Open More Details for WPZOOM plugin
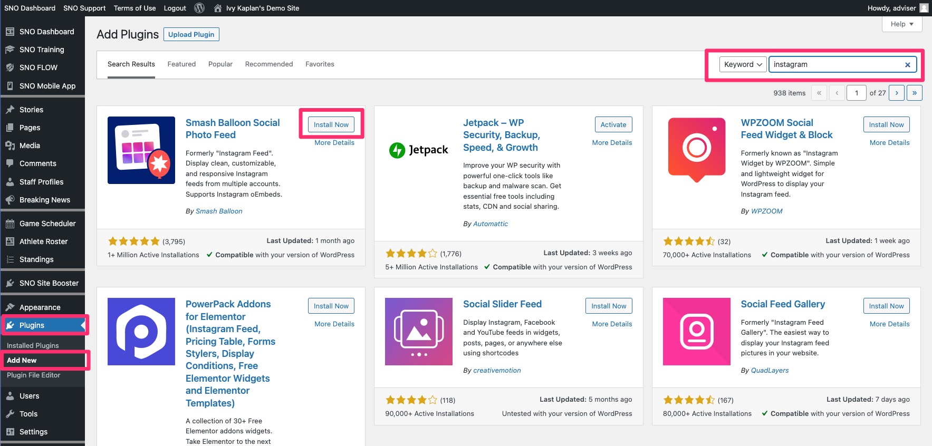The width and height of the screenshot is (932, 446). tap(889, 142)
